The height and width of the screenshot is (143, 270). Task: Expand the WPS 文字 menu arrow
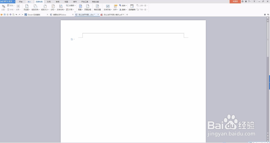[x=15, y=1]
